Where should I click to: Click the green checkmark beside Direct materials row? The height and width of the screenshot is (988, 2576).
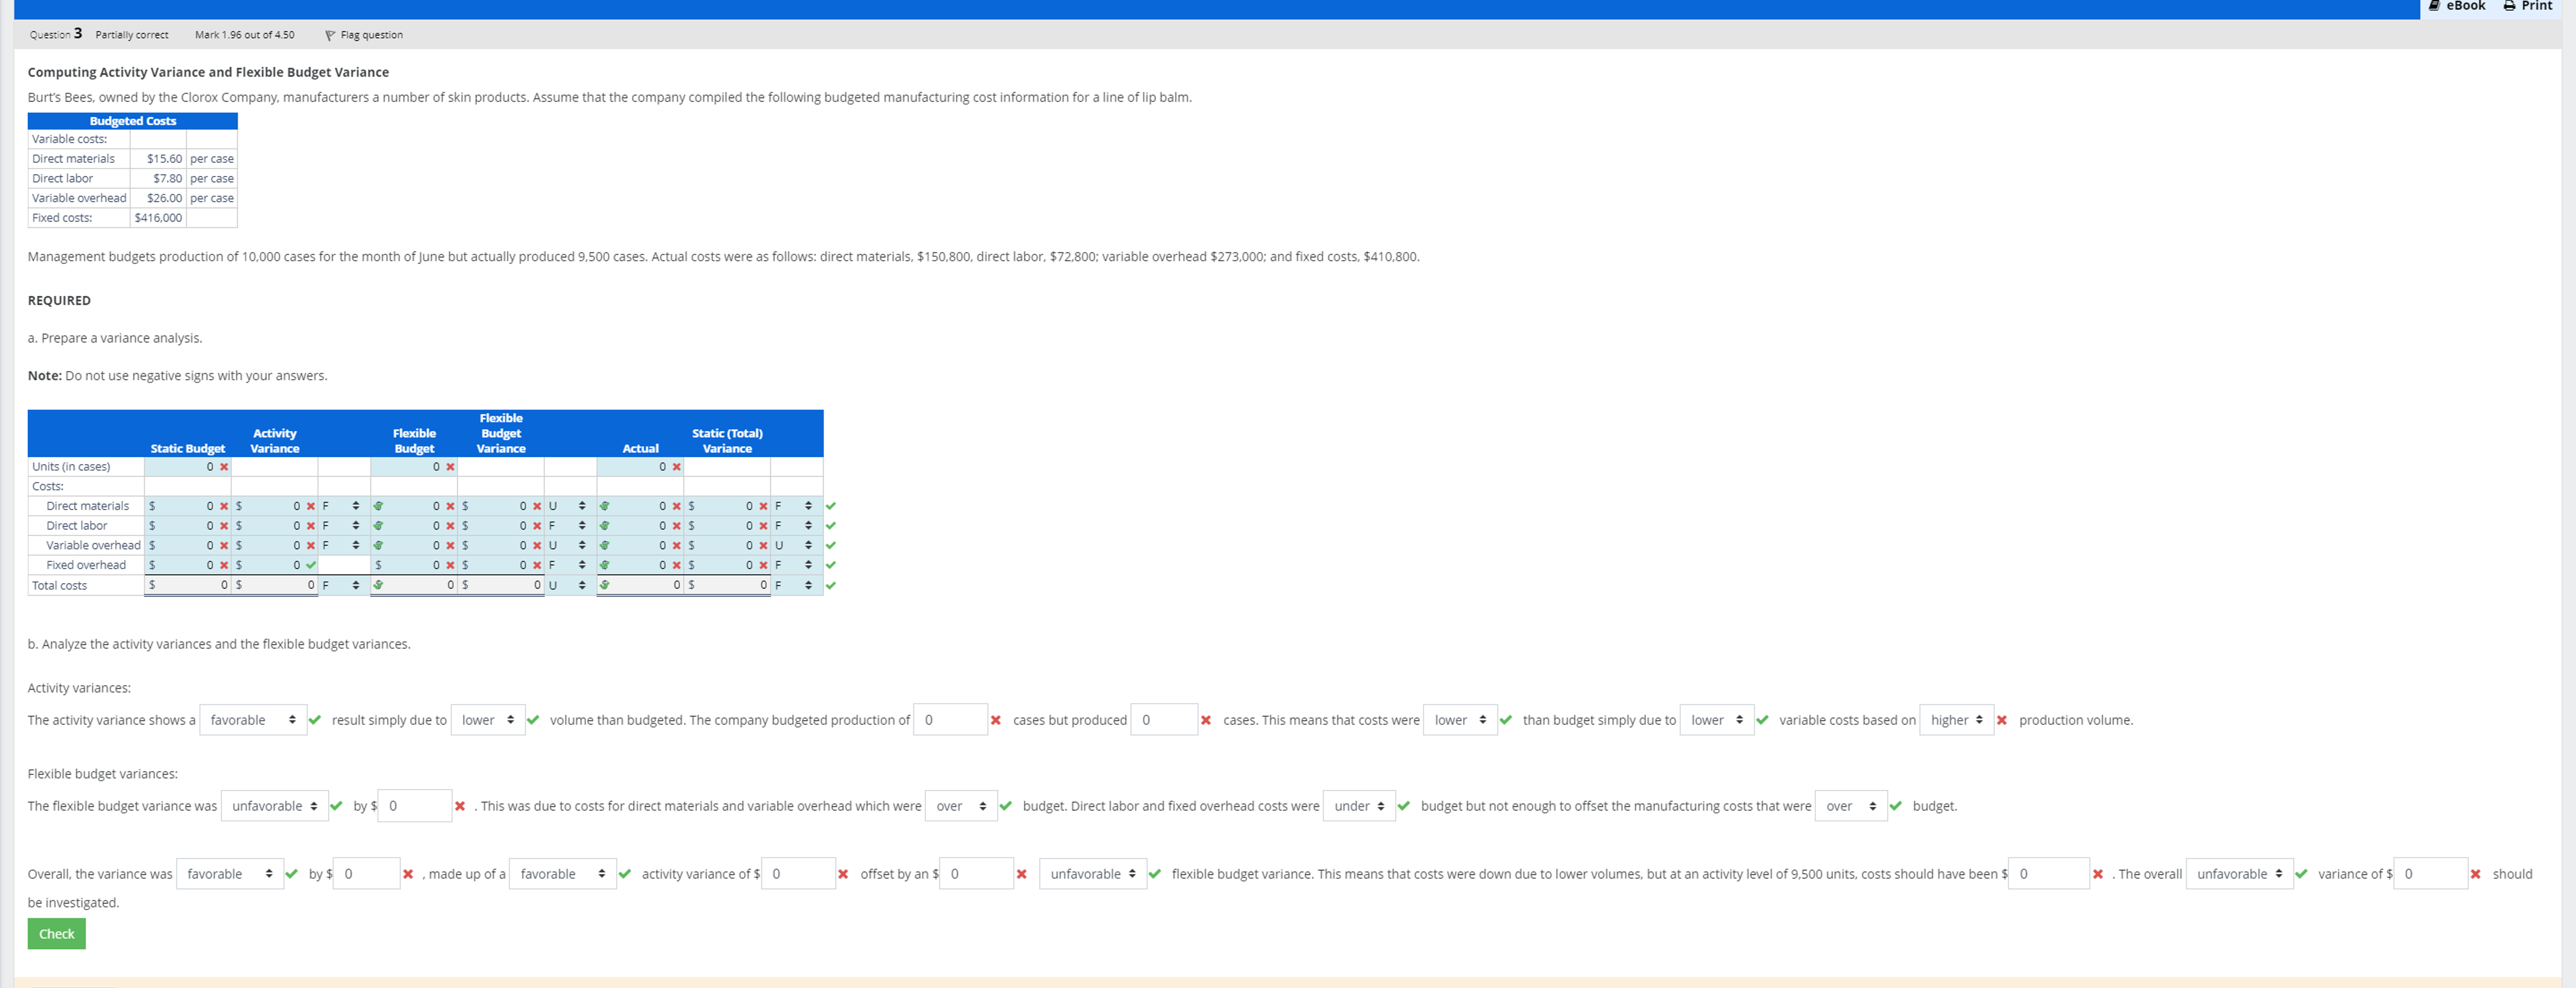(x=831, y=506)
